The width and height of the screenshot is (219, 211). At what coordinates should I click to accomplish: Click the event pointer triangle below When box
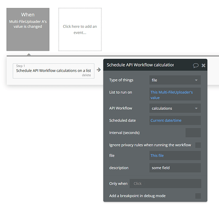point(29,54)
